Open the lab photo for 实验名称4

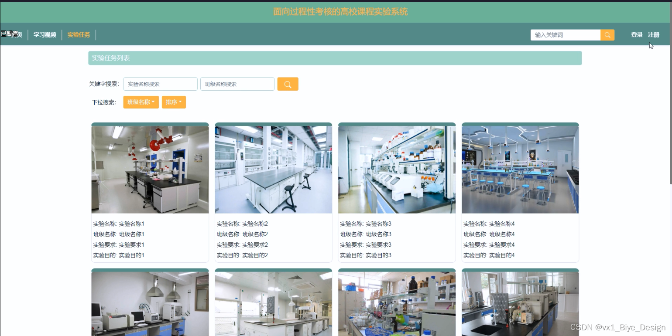[520, 170]
